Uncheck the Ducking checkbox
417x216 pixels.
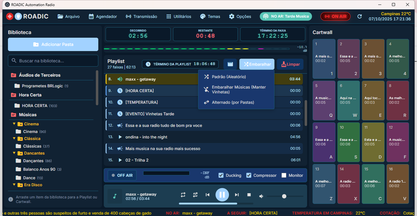click(x=221, y=175)
